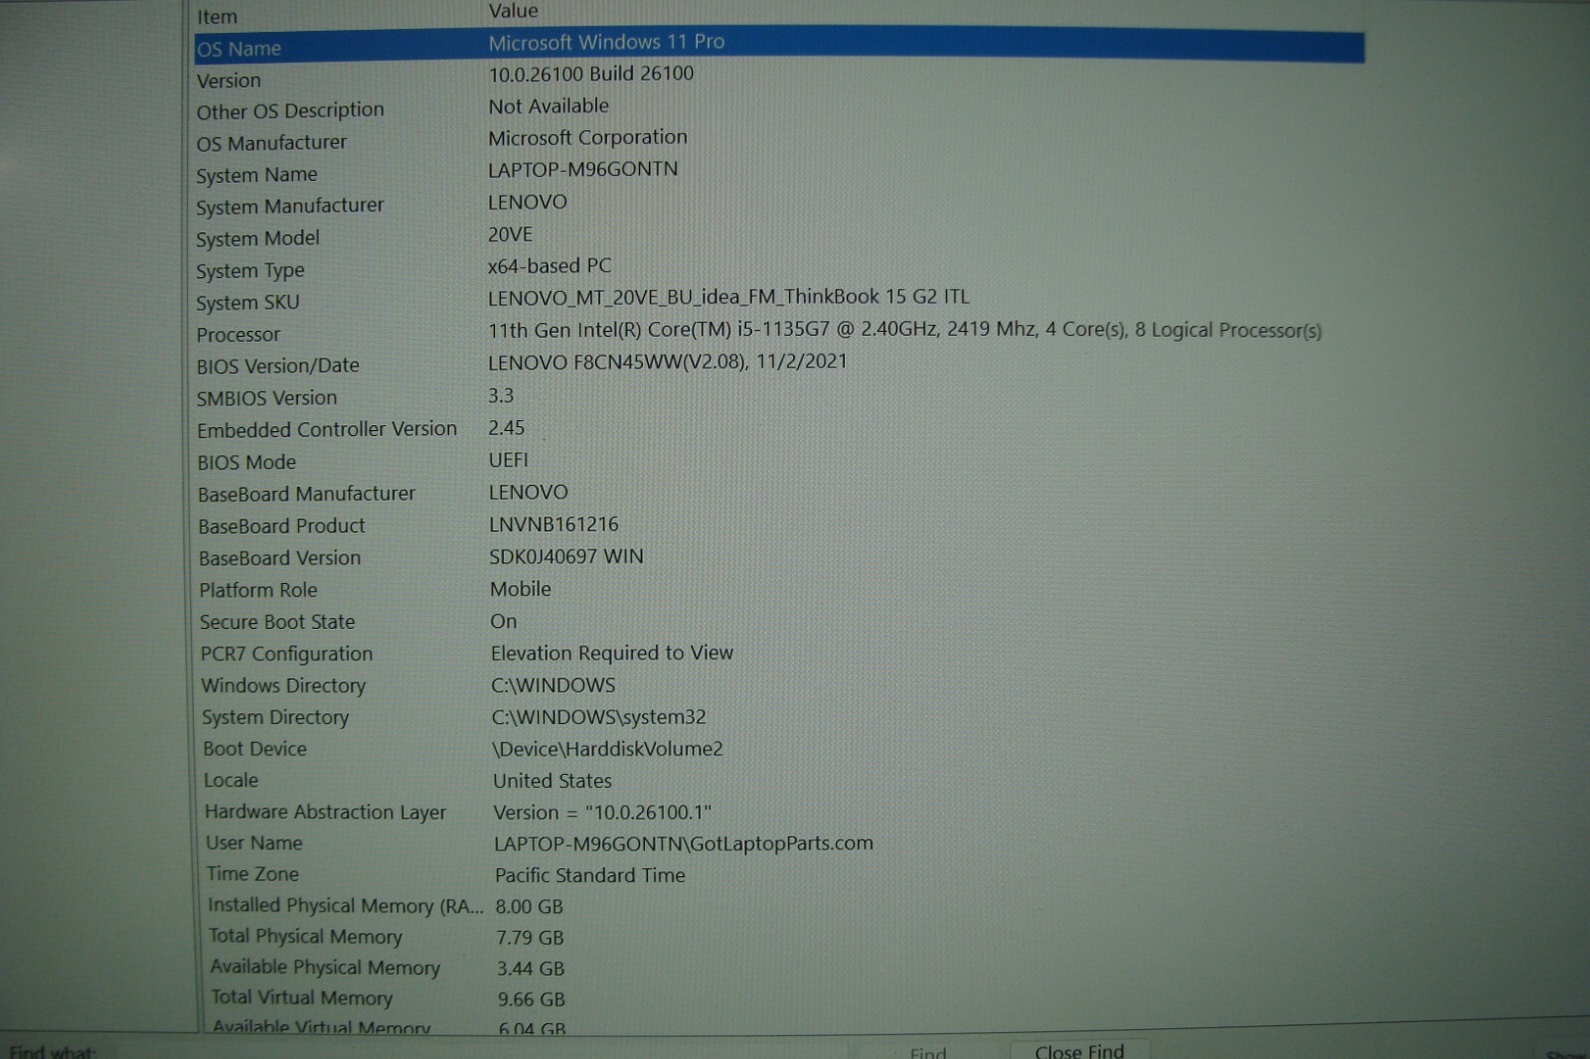Click the 9.66 GB value
Screen dimensions: 1590x1059
pos(532,998)
